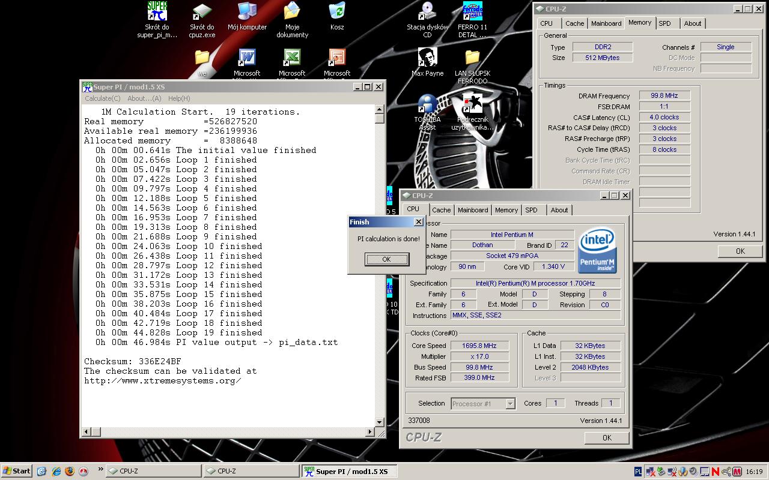Click OK in the CPU-Z Memory window
Viewport: 769px width, 480px height.
pyautogui.click(x=740, y=251)
